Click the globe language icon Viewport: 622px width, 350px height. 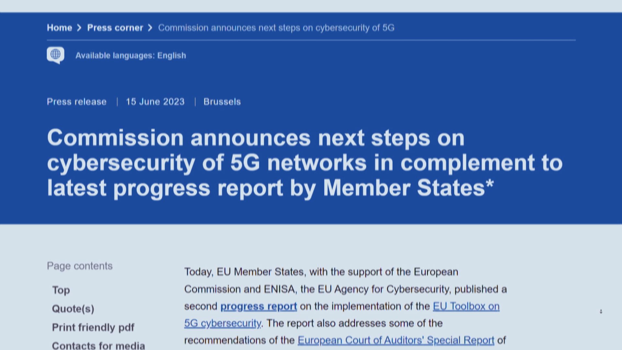point(55,54)
